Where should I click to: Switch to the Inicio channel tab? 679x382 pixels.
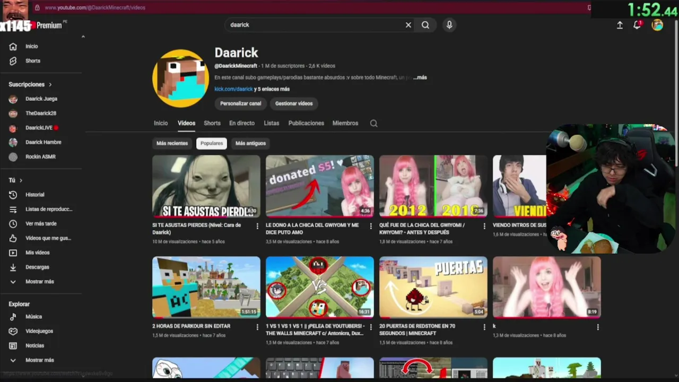coord(161,123)
